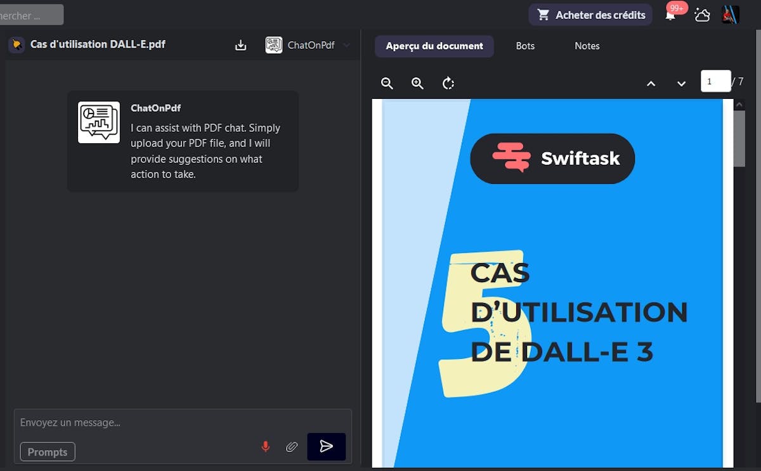Open notifications via the bell icon

pyautogui.click(x=670, y=15)
